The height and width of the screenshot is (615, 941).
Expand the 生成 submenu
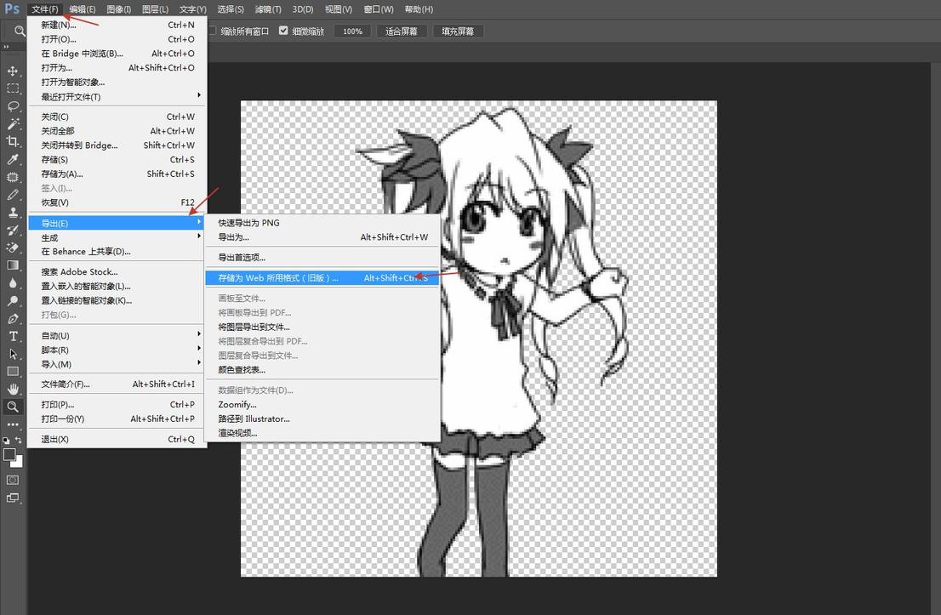[119, 237]
